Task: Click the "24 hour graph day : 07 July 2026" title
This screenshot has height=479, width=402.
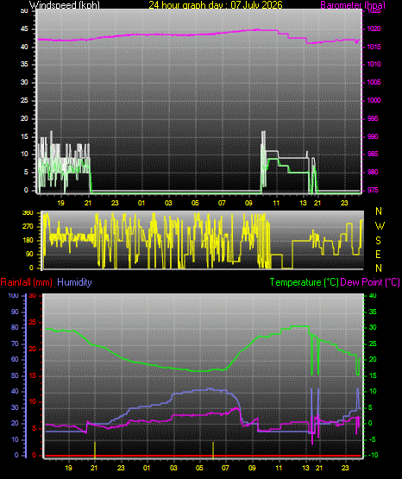Action: (x=216, y=5)
